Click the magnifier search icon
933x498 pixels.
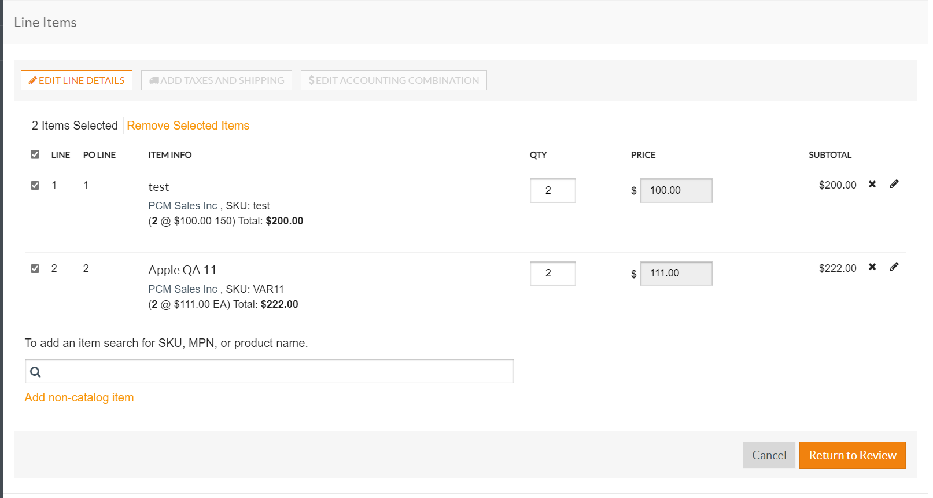(x=35, y=372)
